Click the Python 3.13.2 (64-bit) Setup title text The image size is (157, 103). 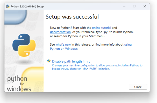click(x=27, y=7)
